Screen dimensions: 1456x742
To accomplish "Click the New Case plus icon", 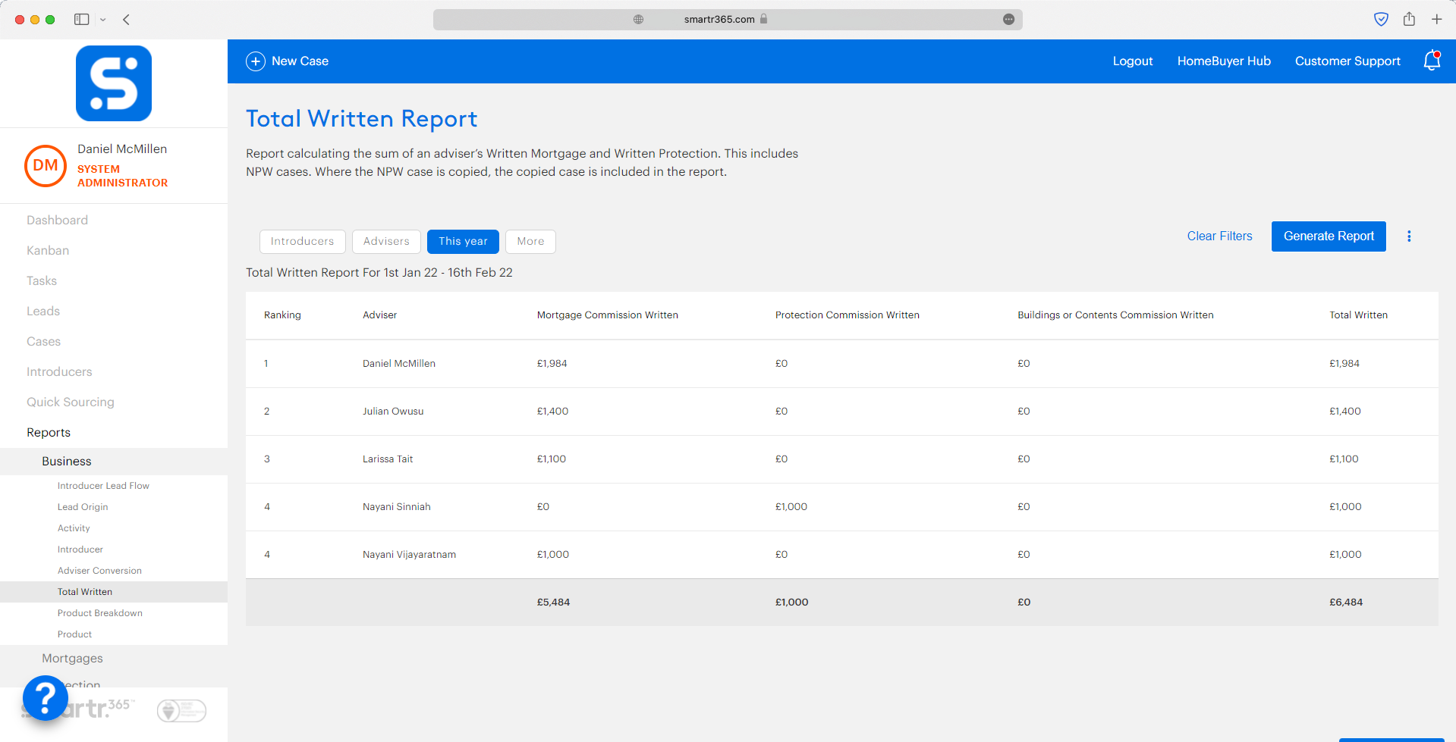I will coord(256,61).
